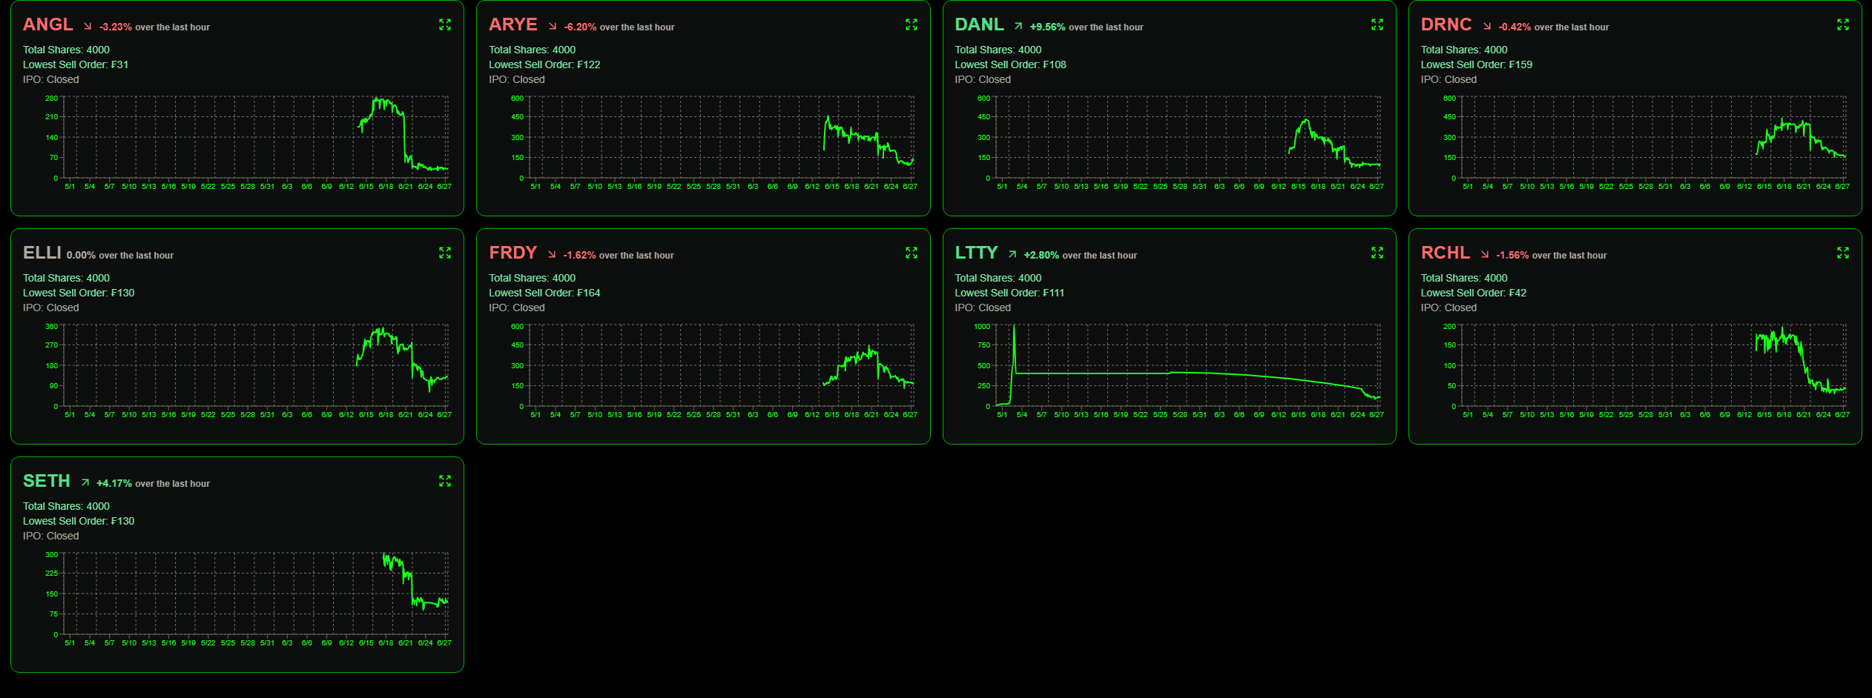Select DANL's +9.56% hourly change
Screen dimensions: 1872x698
pyautogui.click(x=1047, y=27)
